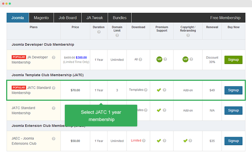The height and width of the screenshot is (154, 252).
Task: Click "1 Year" in the $50.00 JAEC row
Action: coord(99,141)
